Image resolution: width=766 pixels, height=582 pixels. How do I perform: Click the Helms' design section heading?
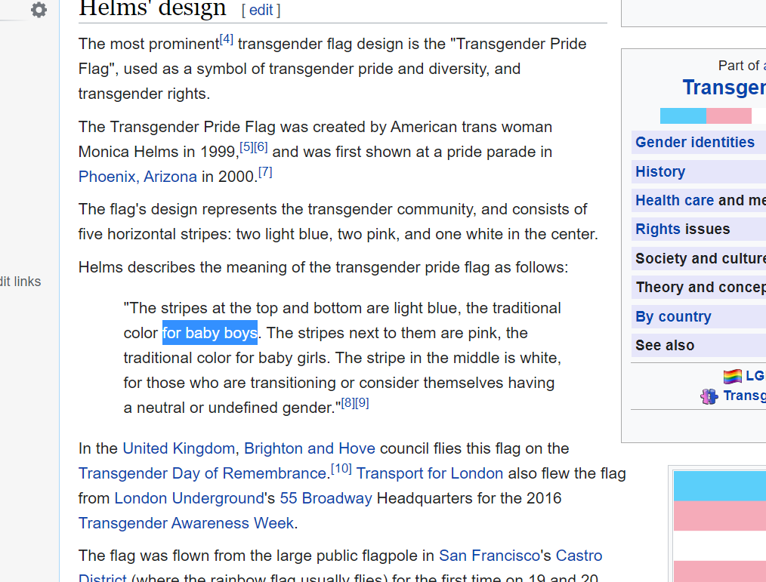153,8
